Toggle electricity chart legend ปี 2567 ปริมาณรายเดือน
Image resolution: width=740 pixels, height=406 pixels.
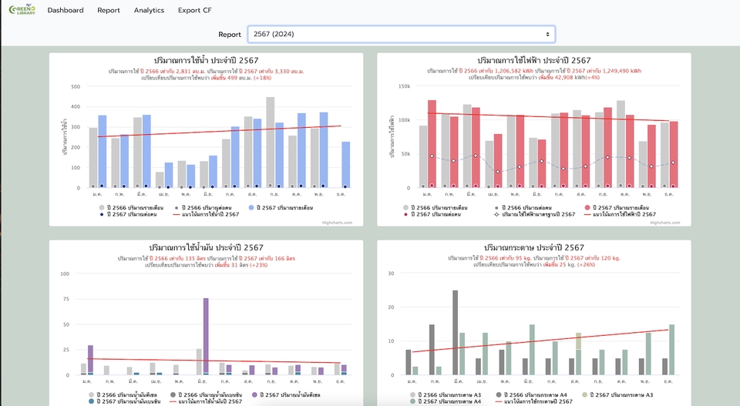point(617,207)
